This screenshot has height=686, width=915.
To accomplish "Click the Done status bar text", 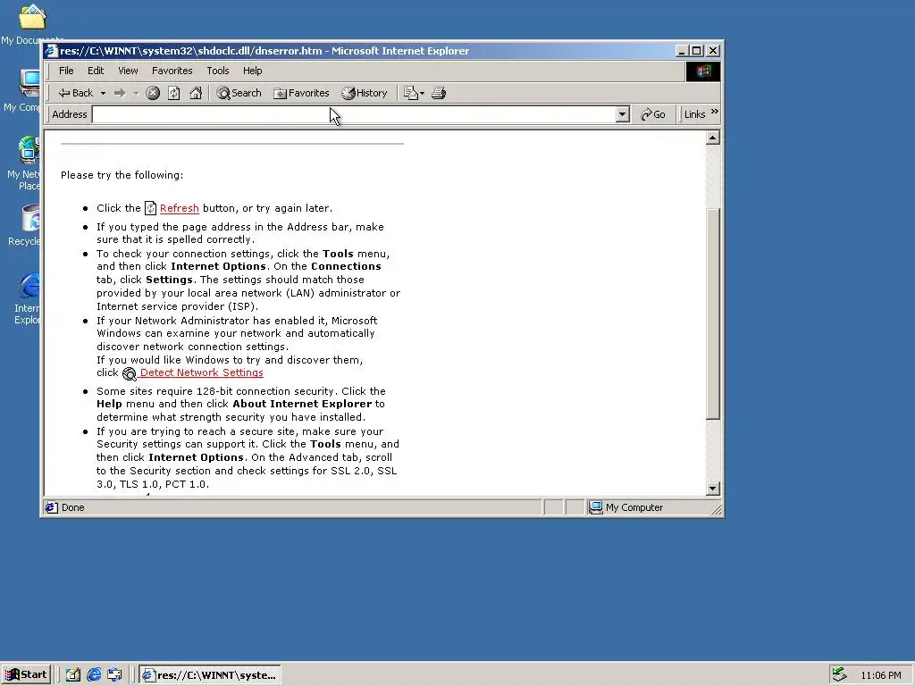I will pos(73,507).
